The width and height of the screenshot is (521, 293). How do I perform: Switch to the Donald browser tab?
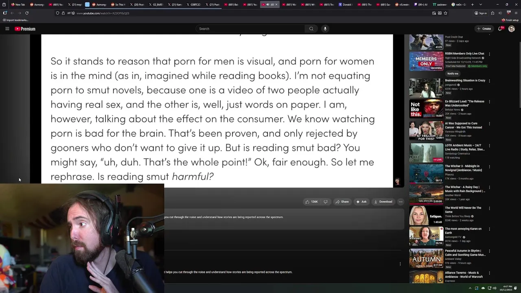click(x=346, y=4)
